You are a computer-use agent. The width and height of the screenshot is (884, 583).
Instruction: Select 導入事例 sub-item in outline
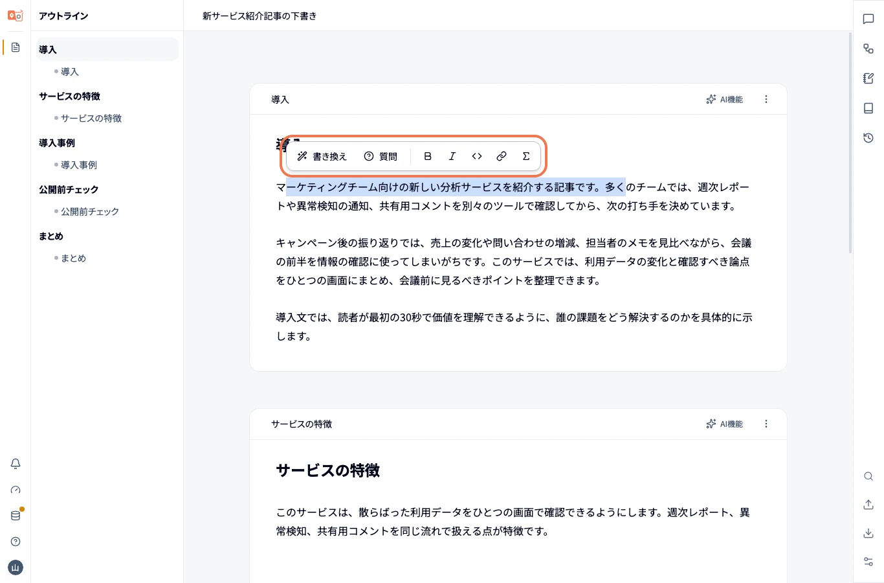click(78, 165)
